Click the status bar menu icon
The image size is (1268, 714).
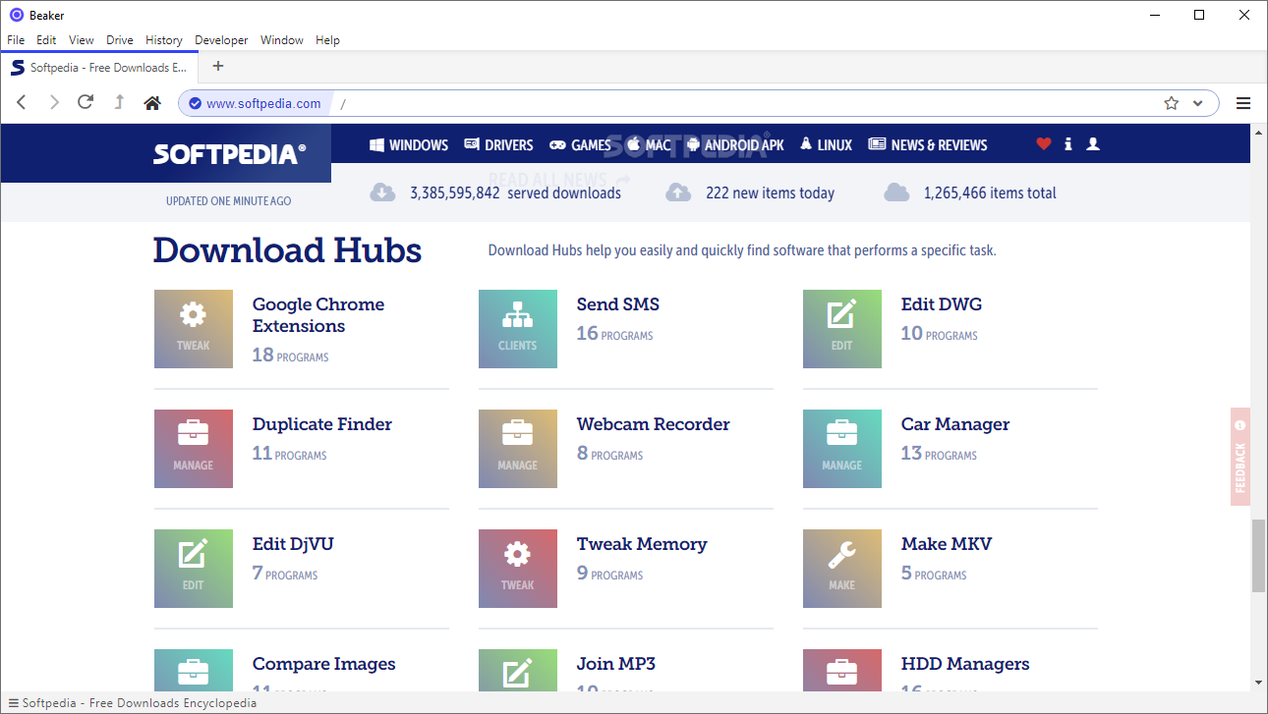tap(14, 702)
